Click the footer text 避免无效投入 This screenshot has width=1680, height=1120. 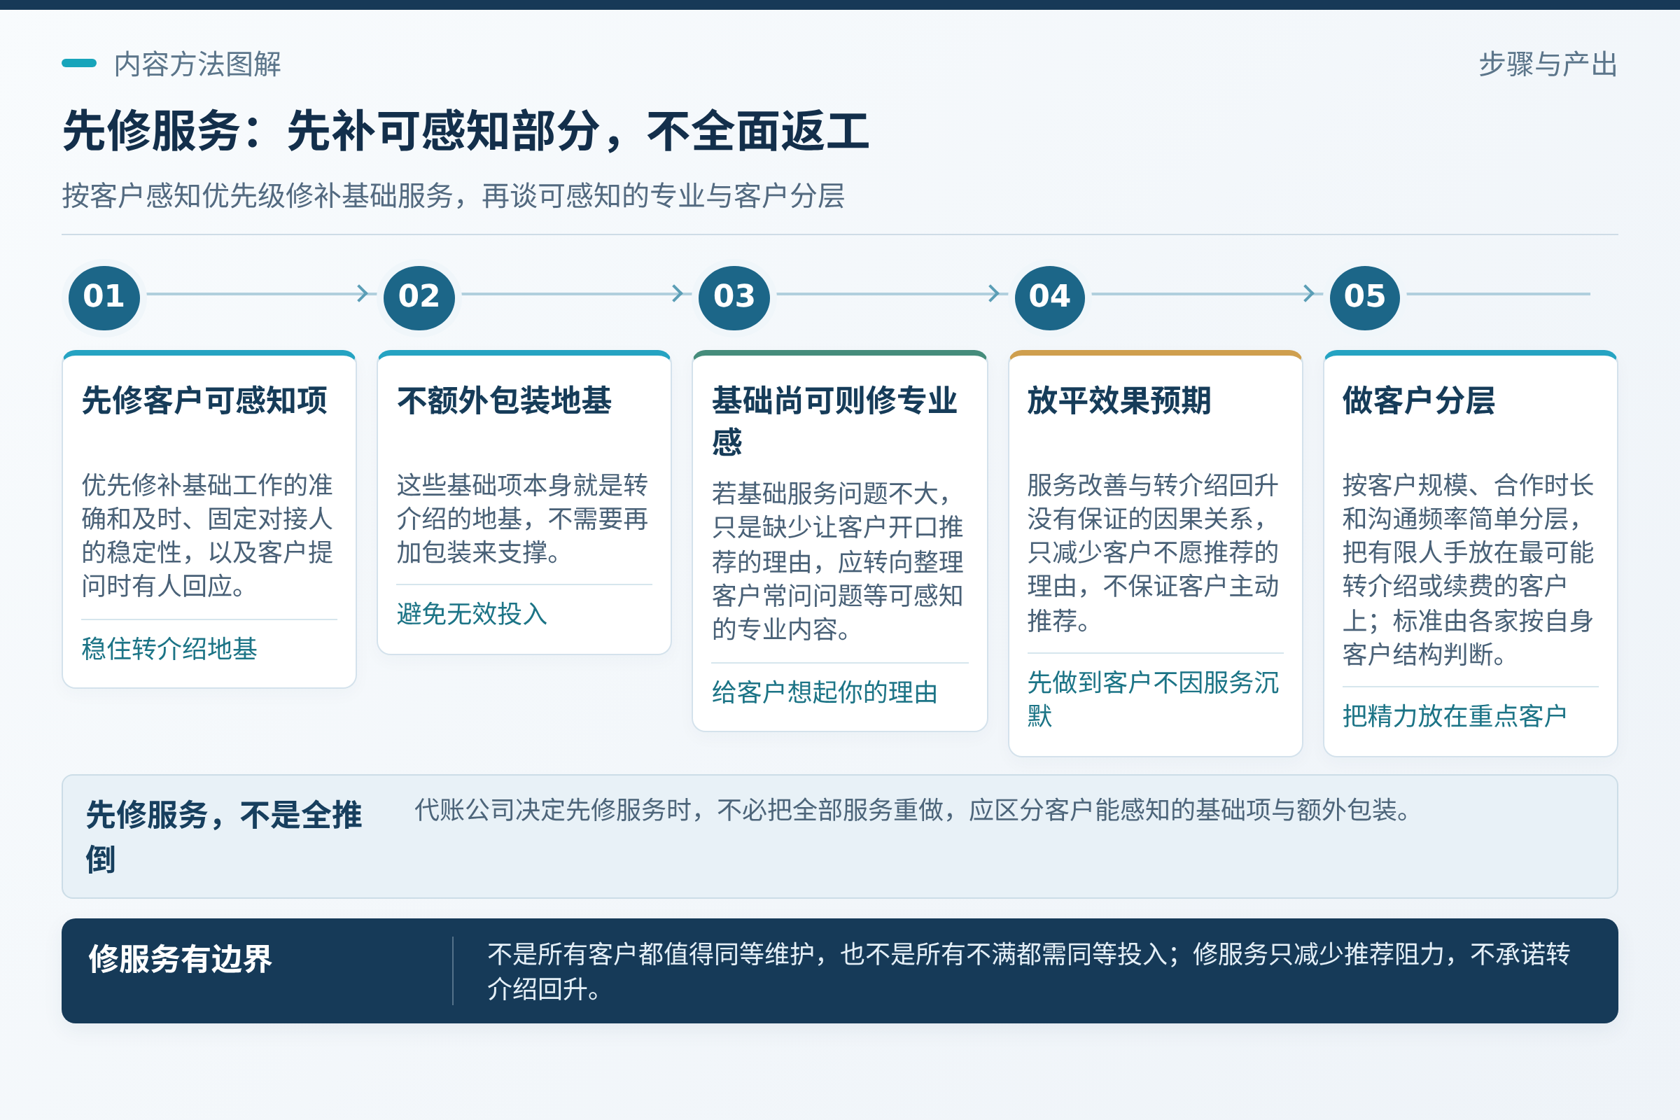pos(472,614)
